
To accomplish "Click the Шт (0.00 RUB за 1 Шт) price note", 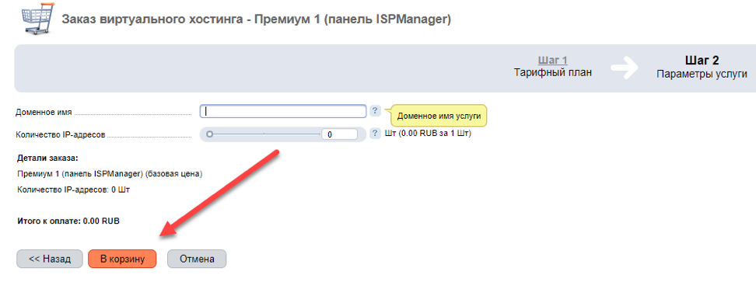I will click(x=428, y=133).
